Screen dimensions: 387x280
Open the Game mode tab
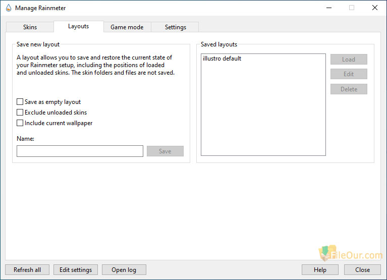click(127, 27)
